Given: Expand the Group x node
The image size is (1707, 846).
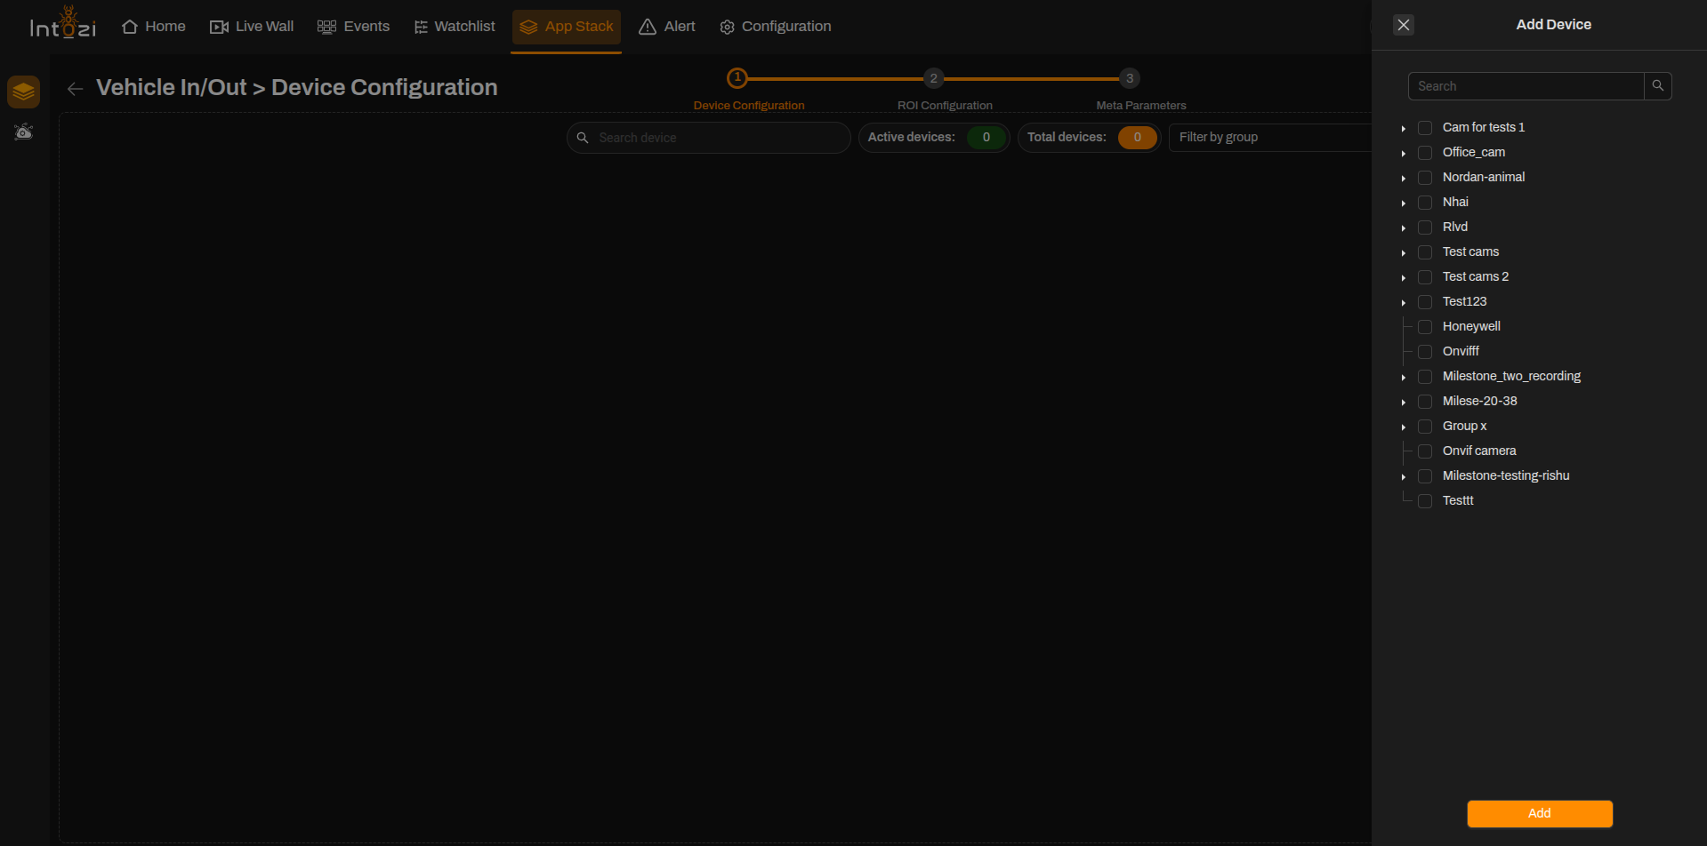Looking at the screenshot, I should click(1404, 427).
